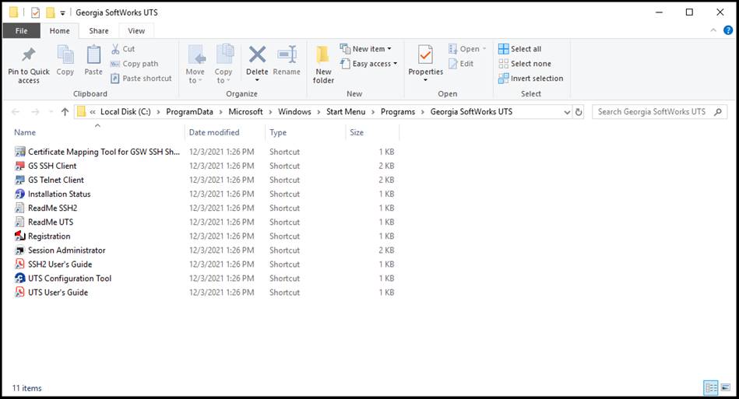Select the UTS Configuration Tool icon
The image size is (739, 399).
click(x=19, y=278)
